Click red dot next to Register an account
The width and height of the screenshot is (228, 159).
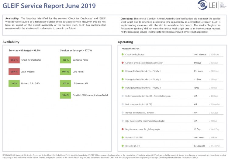tap(123, 129)
